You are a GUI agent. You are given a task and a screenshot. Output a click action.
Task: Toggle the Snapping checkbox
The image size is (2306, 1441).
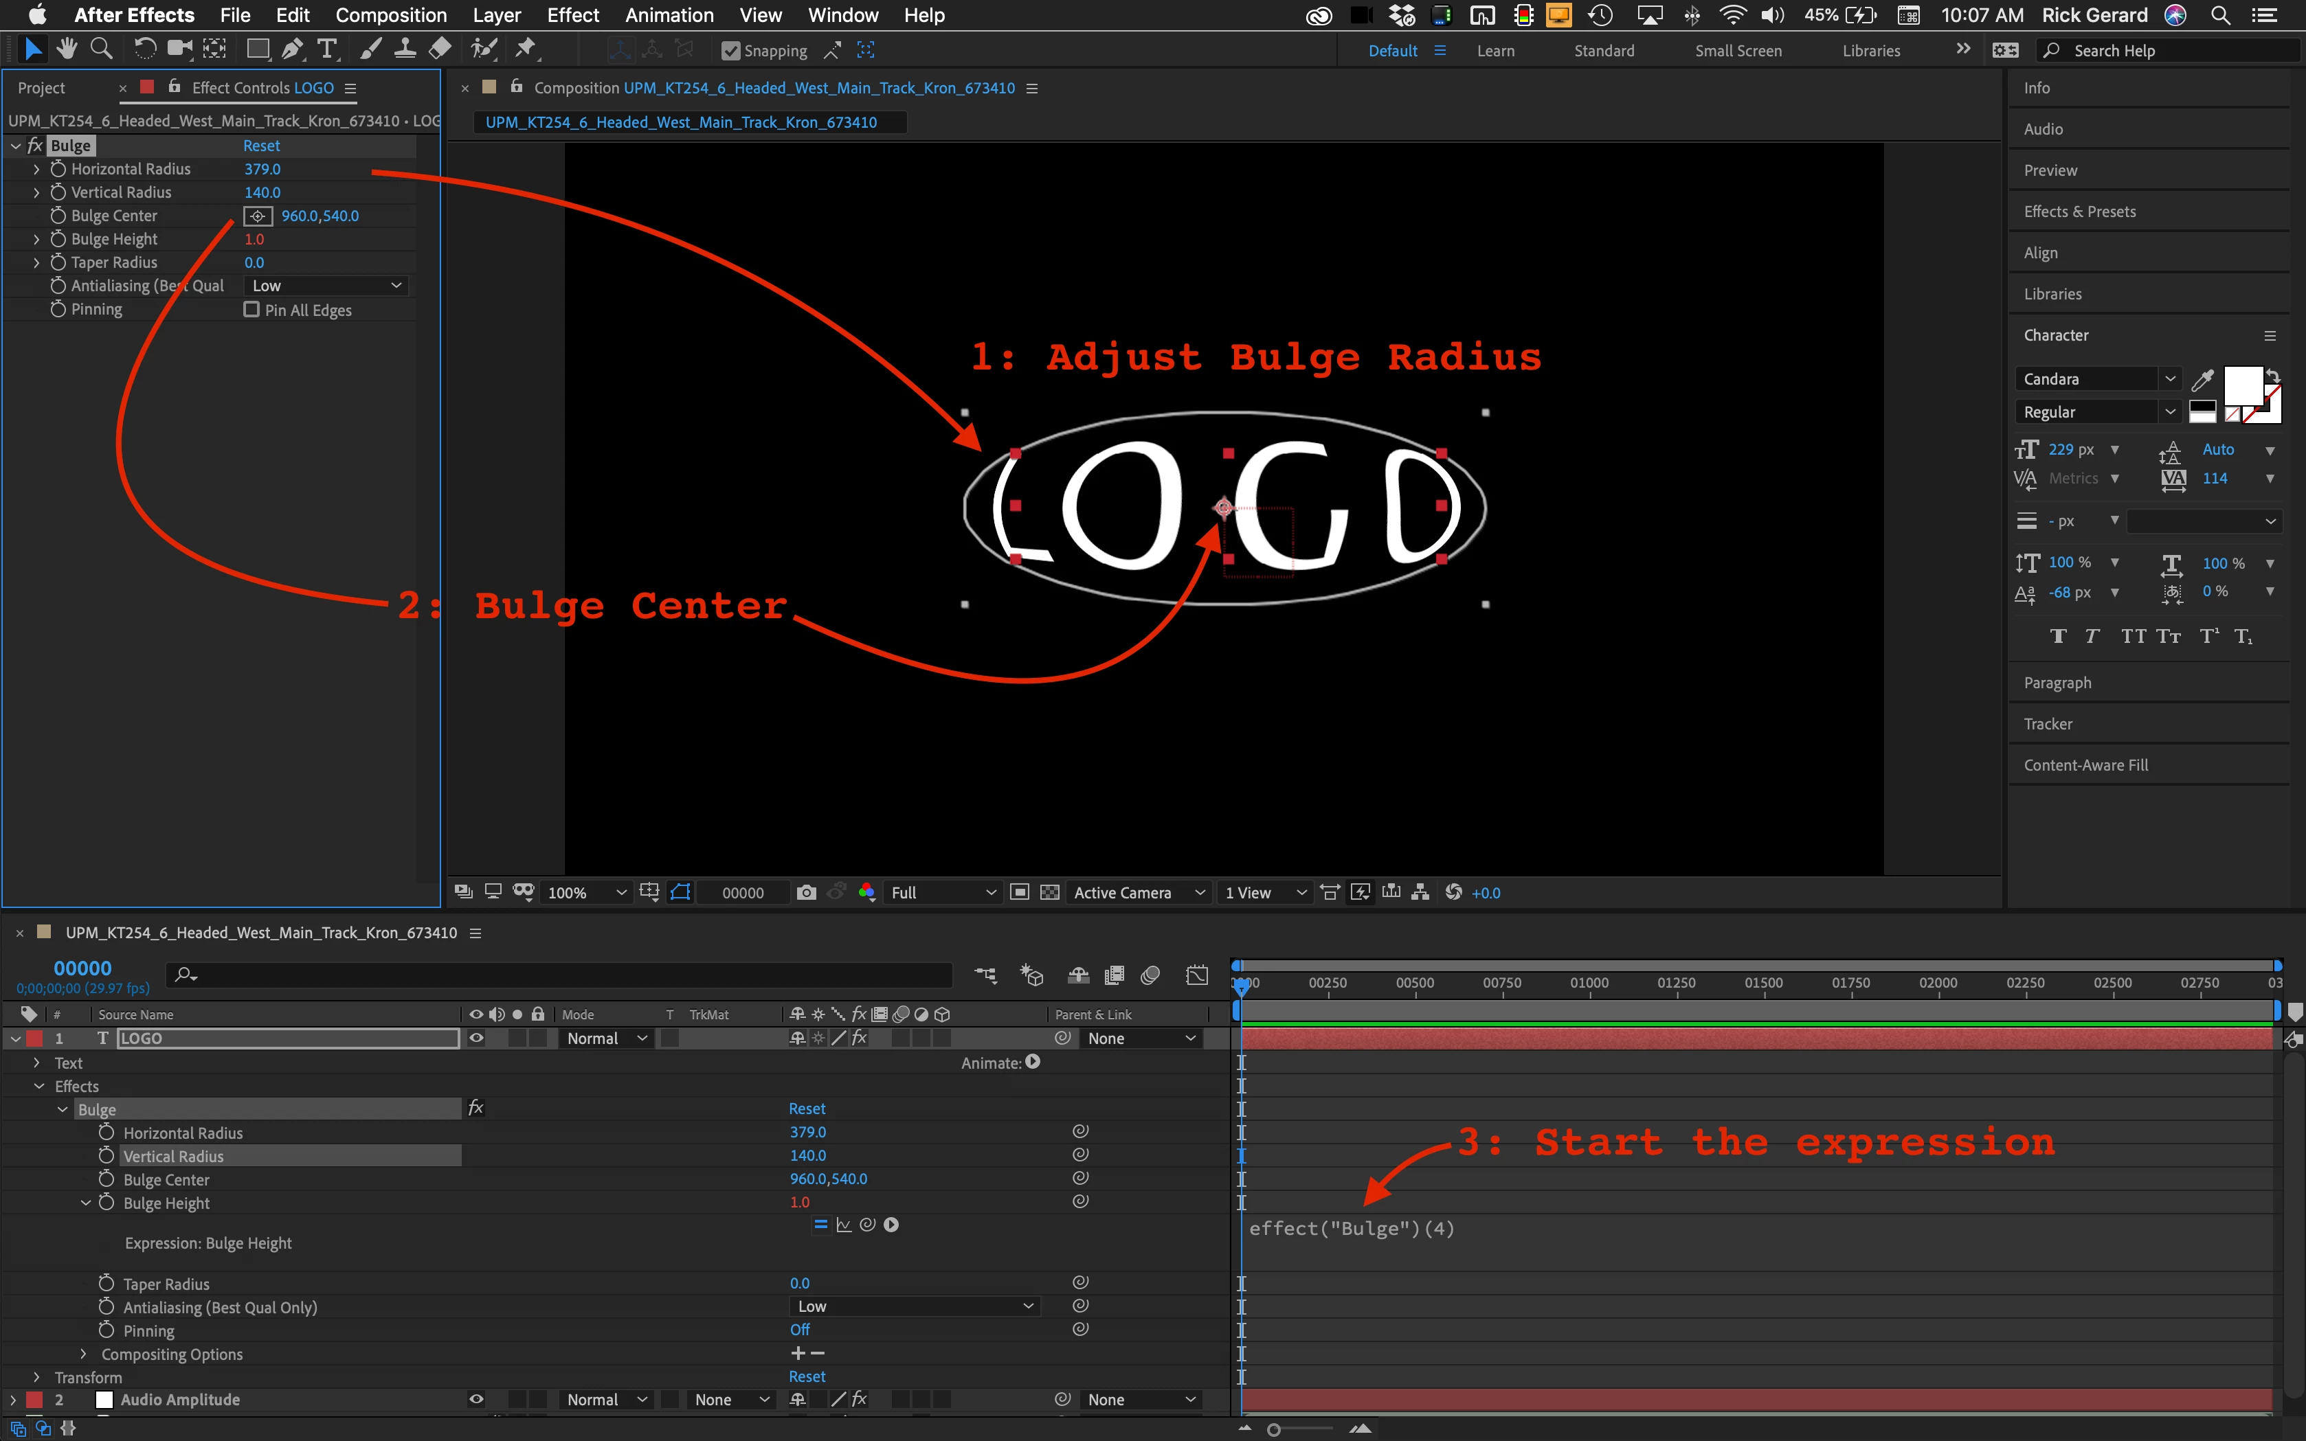tap(731, 51)
